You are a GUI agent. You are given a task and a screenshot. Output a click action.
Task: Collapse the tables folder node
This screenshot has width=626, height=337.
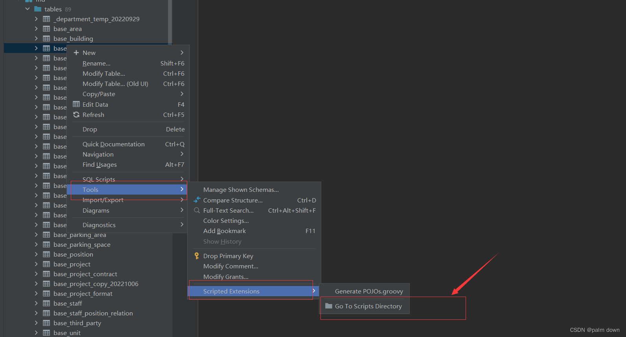coord(28,9)
